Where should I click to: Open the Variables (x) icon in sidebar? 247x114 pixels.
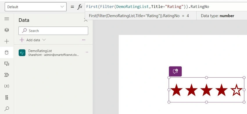click(x=7, y=86)
